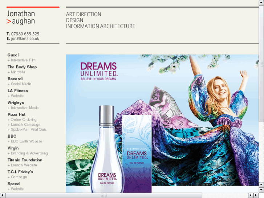Click the Pizza Hut heading
Viewport: 264px width, 198px height.
coord(16,114)
